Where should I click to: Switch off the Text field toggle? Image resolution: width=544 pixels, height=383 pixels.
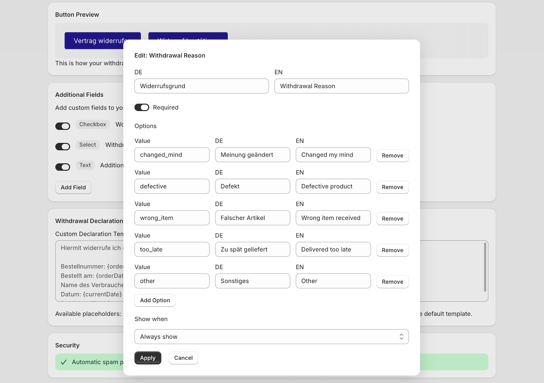[63, 167]
